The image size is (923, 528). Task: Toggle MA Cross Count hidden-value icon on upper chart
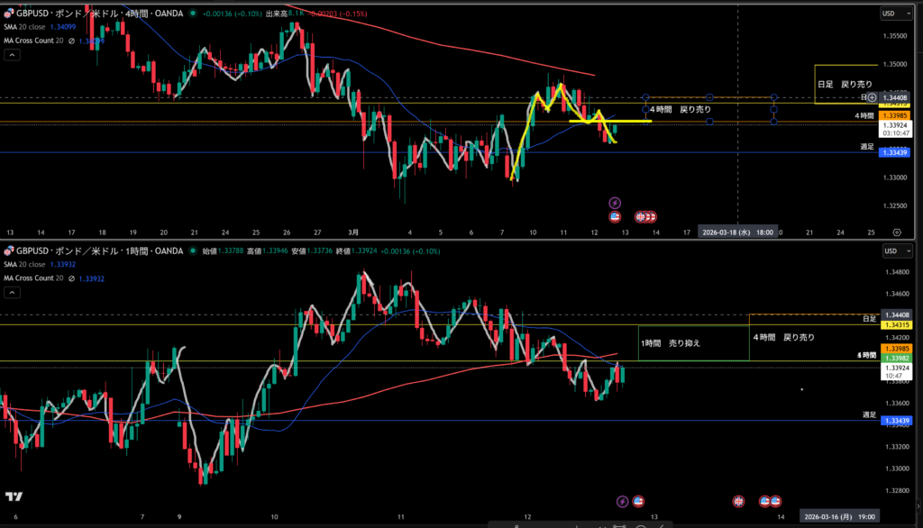(71, 41)
